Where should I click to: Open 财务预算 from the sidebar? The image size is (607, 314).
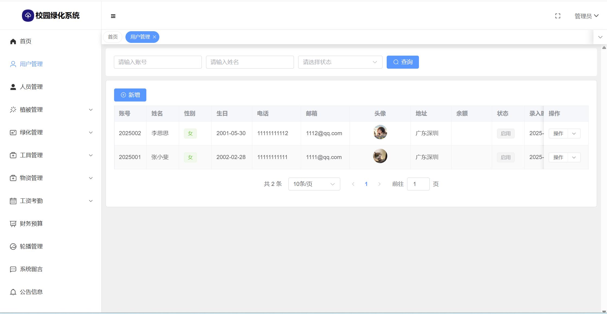point(31,224)
